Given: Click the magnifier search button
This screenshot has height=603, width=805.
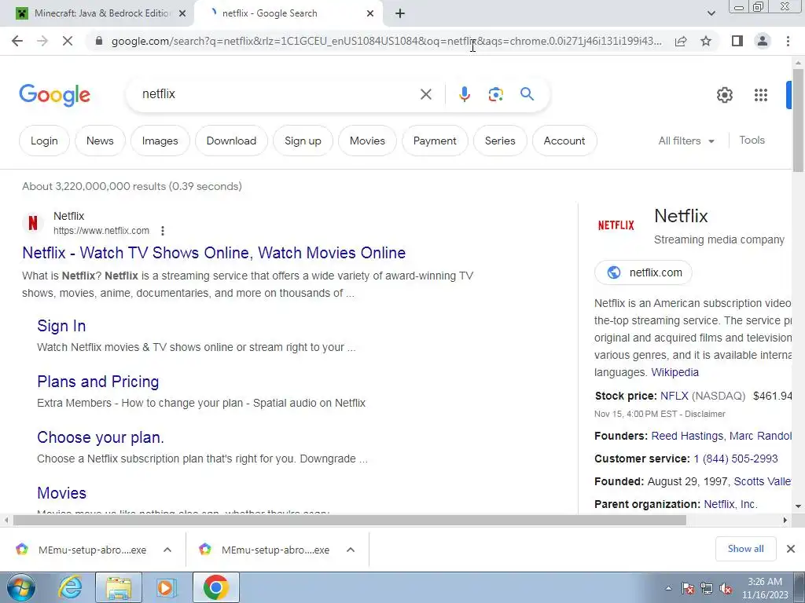Looking at the screenshot, I should point(527,94).
